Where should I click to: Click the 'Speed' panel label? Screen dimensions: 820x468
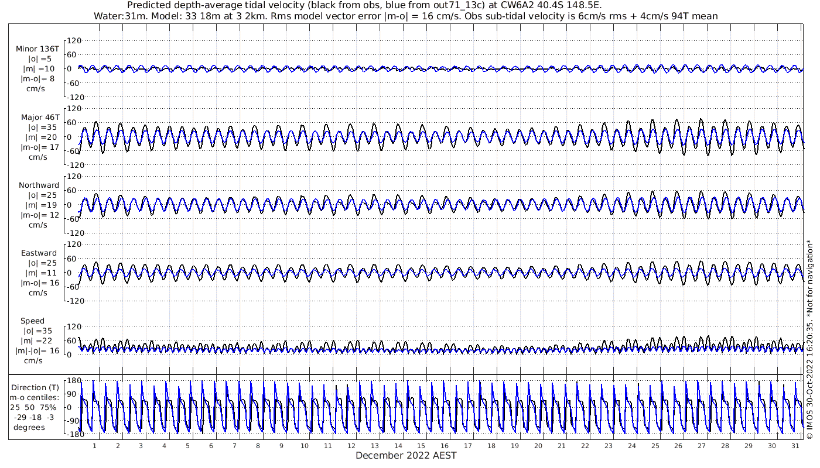coord(32,321)
